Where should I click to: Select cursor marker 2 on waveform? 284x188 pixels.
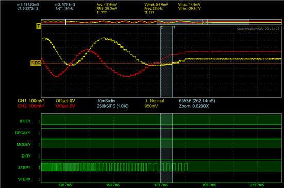click(162, 28)
